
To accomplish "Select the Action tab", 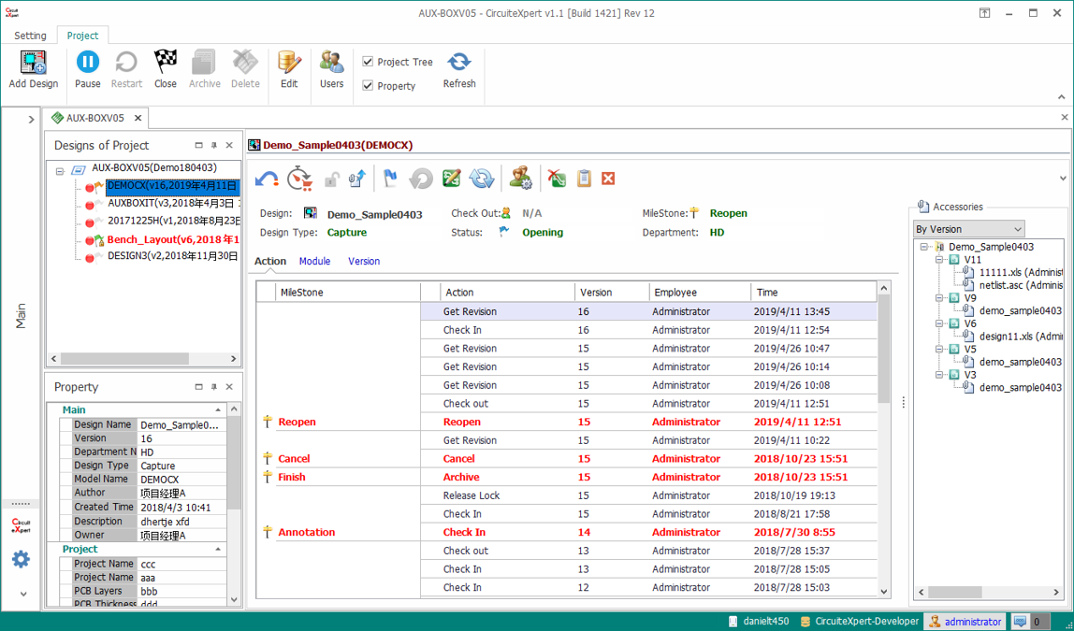I will [x=270, y=261].
